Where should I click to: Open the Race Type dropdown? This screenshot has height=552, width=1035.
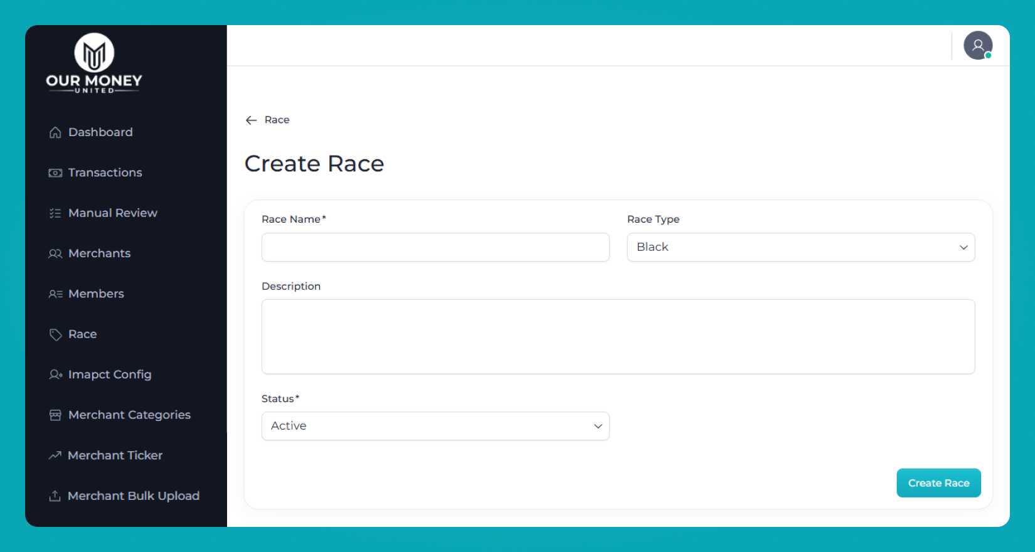coord(800,247)
